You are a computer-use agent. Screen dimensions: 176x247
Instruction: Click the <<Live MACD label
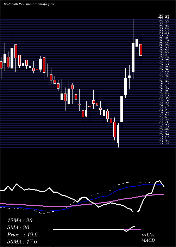(x=148, y=238)
